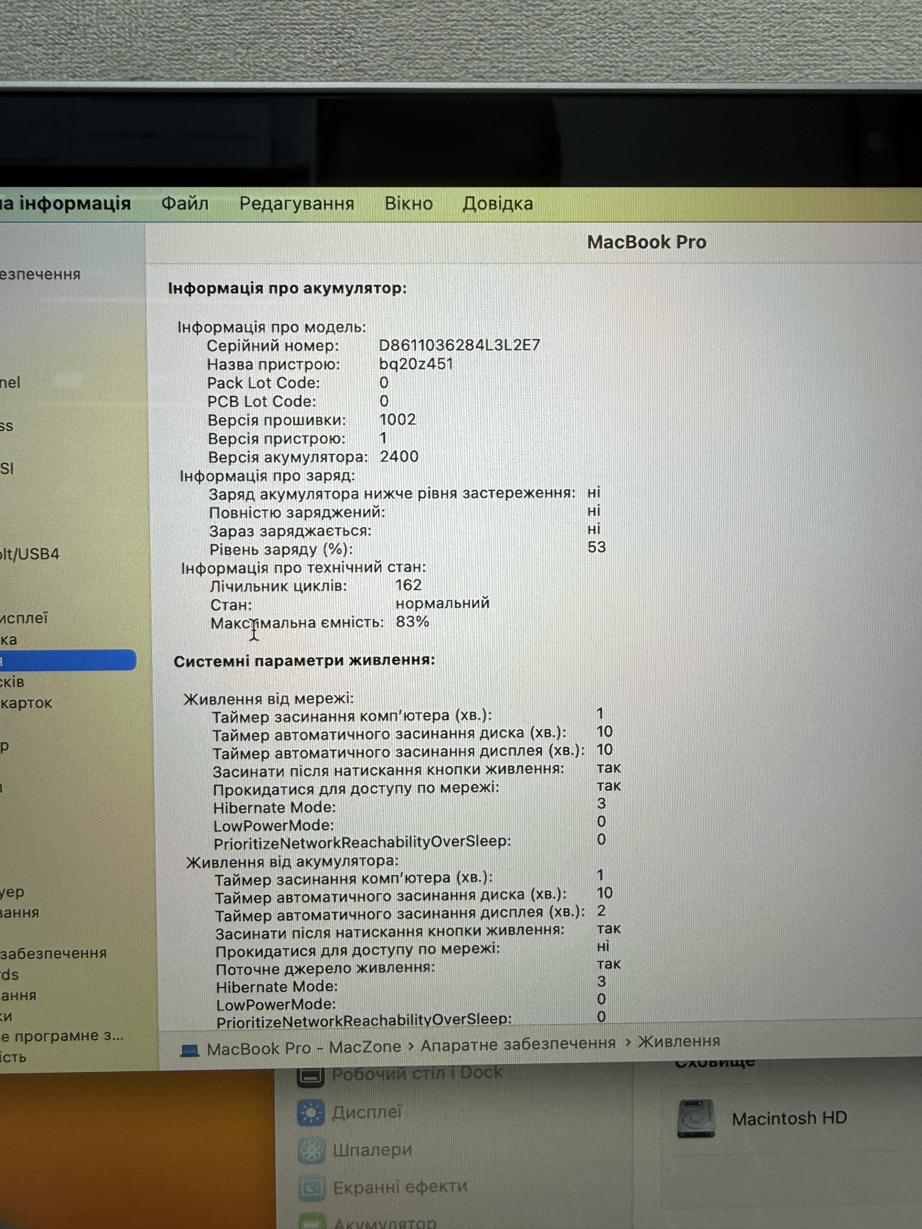
Task: Click heading 'Системні параметри живлення:'
Action: tap(304, 661)
